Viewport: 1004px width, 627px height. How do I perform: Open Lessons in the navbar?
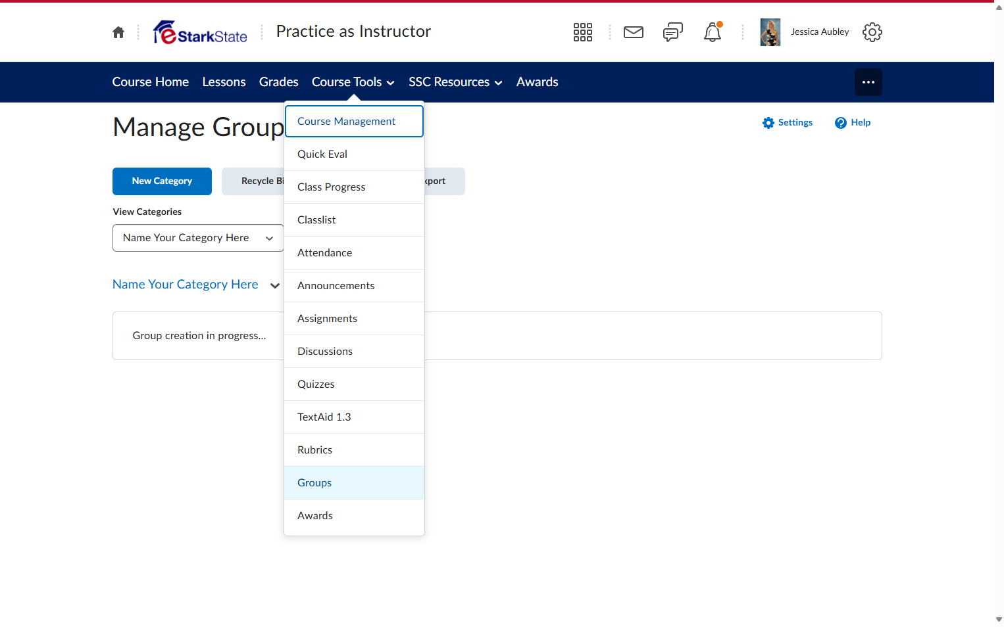[224, 82]
